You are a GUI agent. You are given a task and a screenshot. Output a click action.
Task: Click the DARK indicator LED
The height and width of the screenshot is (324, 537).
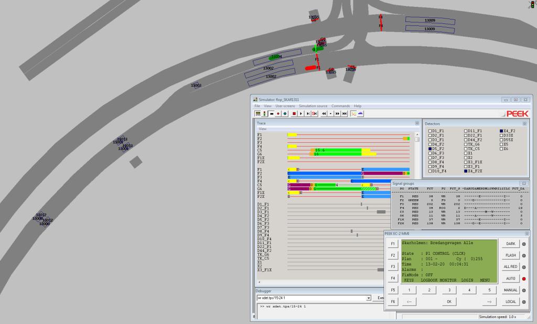coord(524,244)
